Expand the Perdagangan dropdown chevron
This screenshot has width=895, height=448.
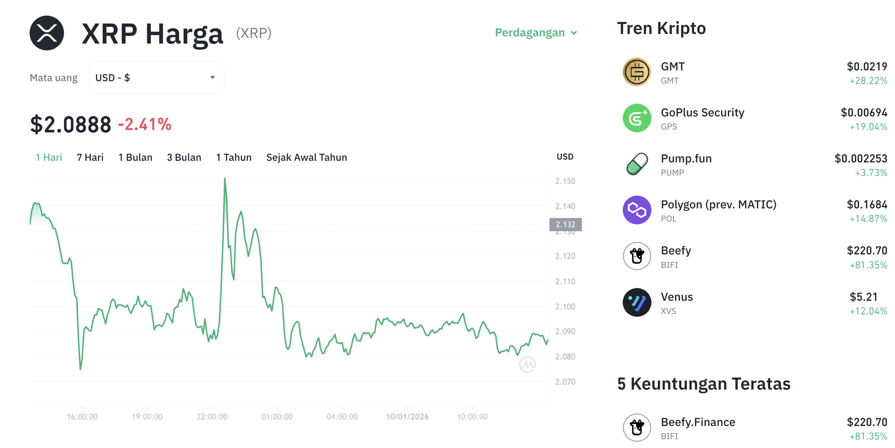pos(575,33)
